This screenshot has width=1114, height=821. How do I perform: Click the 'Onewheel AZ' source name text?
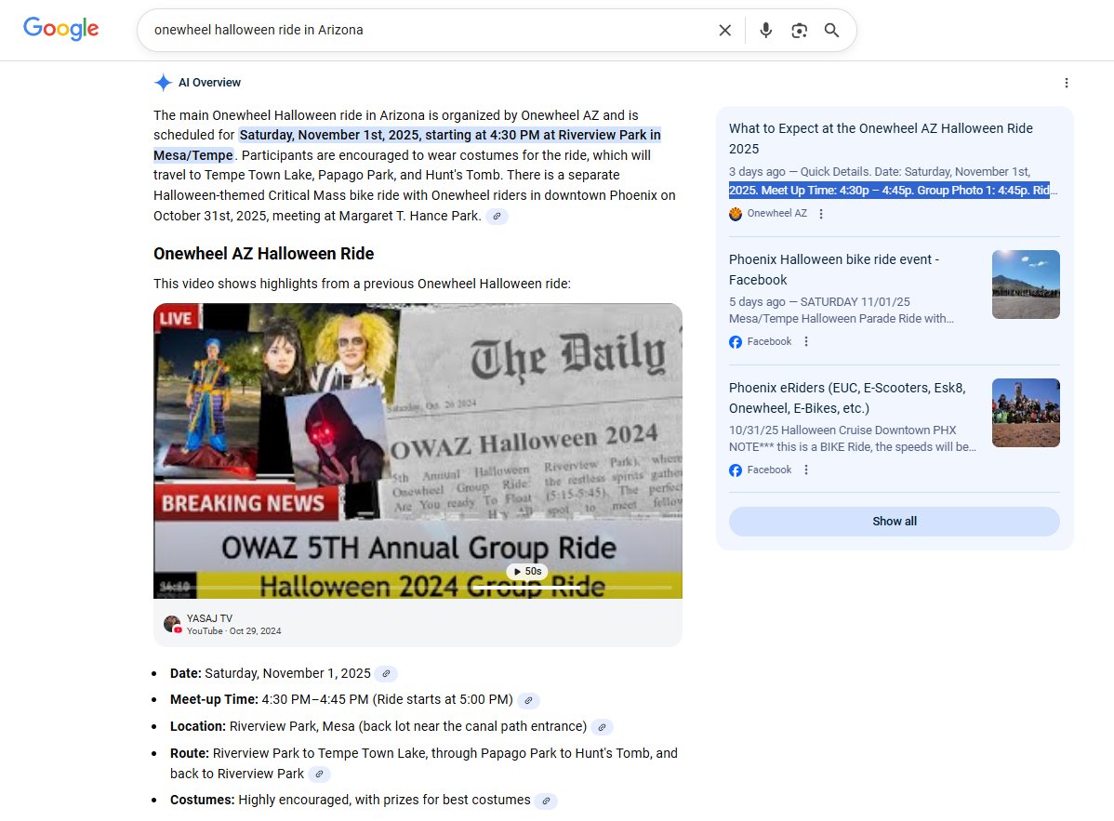776,213
